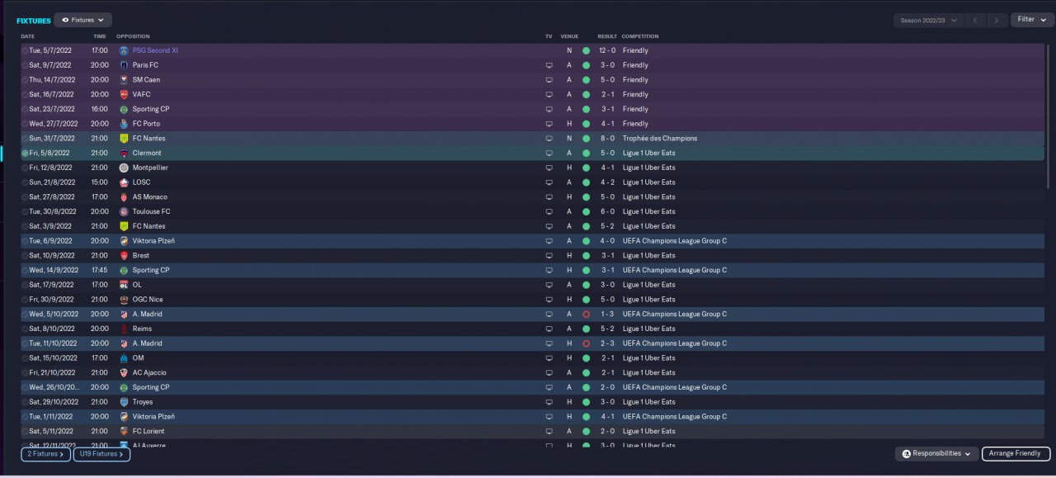Click the FC Porto club crest
Viewport: 1056px width, 478px height.
(x=124, y=124)
